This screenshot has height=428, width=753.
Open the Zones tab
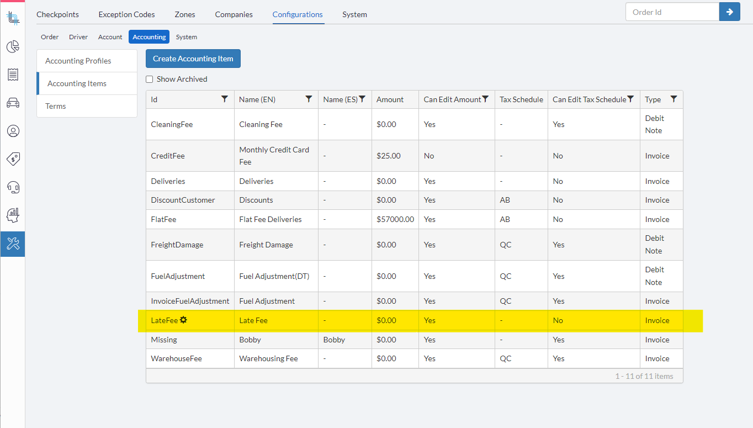coord(185,14)
